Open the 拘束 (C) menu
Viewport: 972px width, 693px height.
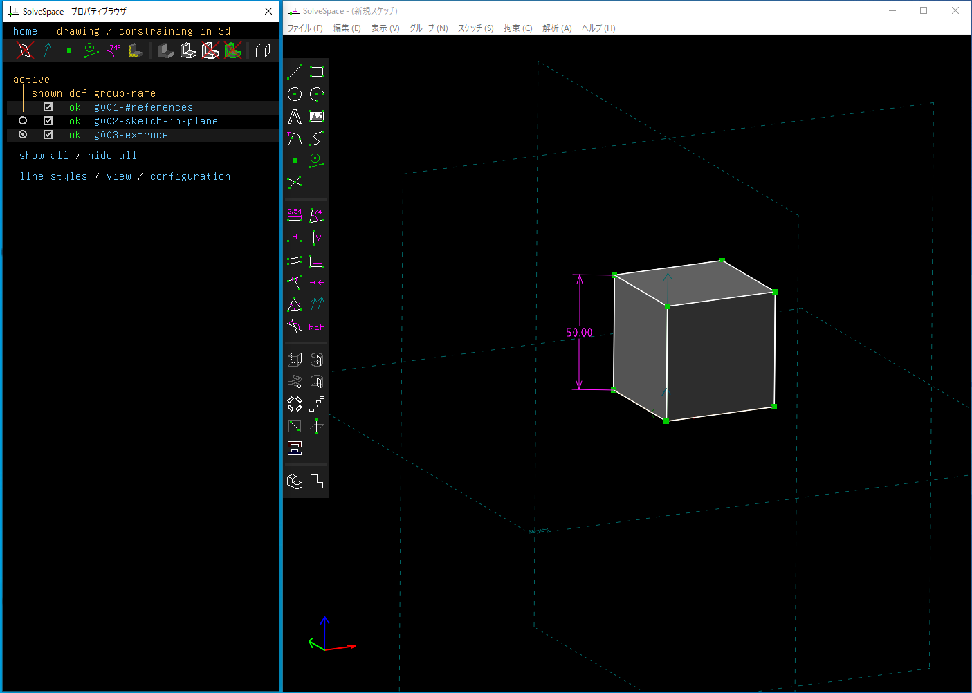tap(517, 28)
